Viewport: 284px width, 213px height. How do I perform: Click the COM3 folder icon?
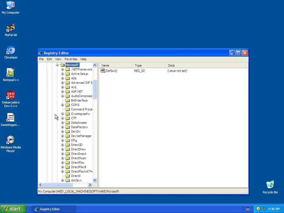pyautogui.click(x=68, y=105)
